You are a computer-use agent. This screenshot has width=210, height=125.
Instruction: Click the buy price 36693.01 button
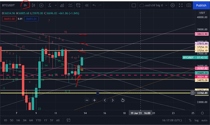click(x=31, y=19)
